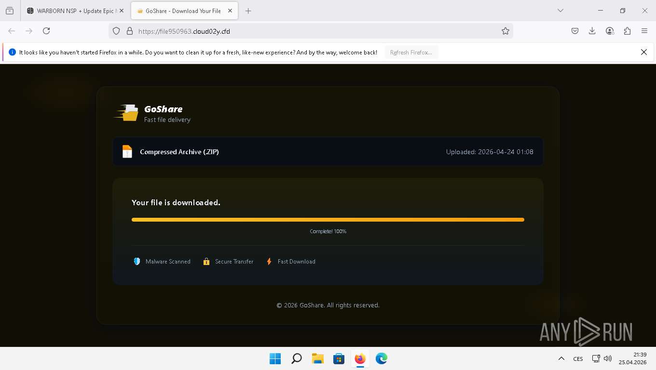Click the Secure Transfer lock icon
The image size is (656, 370).
(206, 262)
